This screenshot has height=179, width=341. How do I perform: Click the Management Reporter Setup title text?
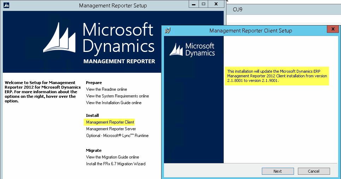(113, 5)
